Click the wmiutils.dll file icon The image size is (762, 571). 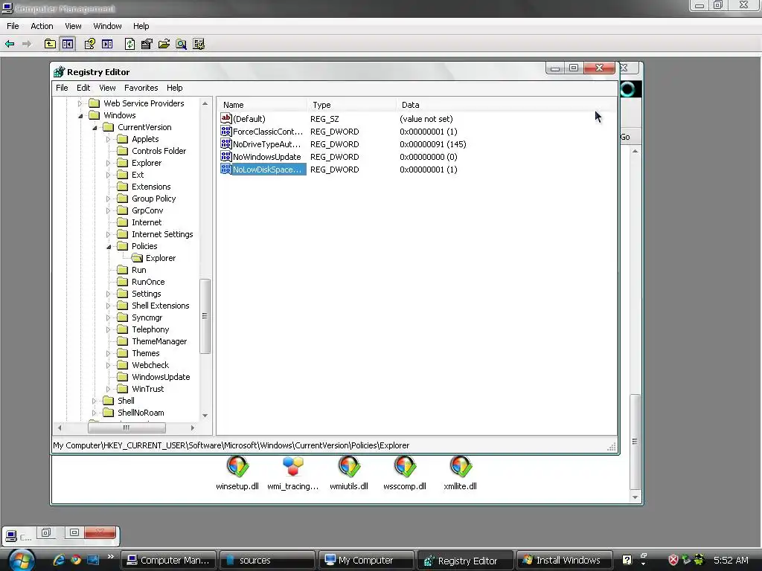(x=349, y=467)
